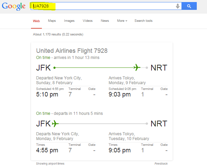Click the second flight's NRT airport code
This screenshot has width=207, height=168.
click(159, 123)
